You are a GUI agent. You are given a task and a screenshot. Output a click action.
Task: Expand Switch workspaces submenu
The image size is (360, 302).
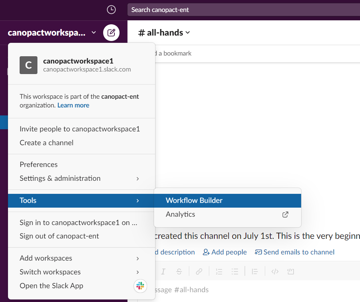click(x=138, y=272)
